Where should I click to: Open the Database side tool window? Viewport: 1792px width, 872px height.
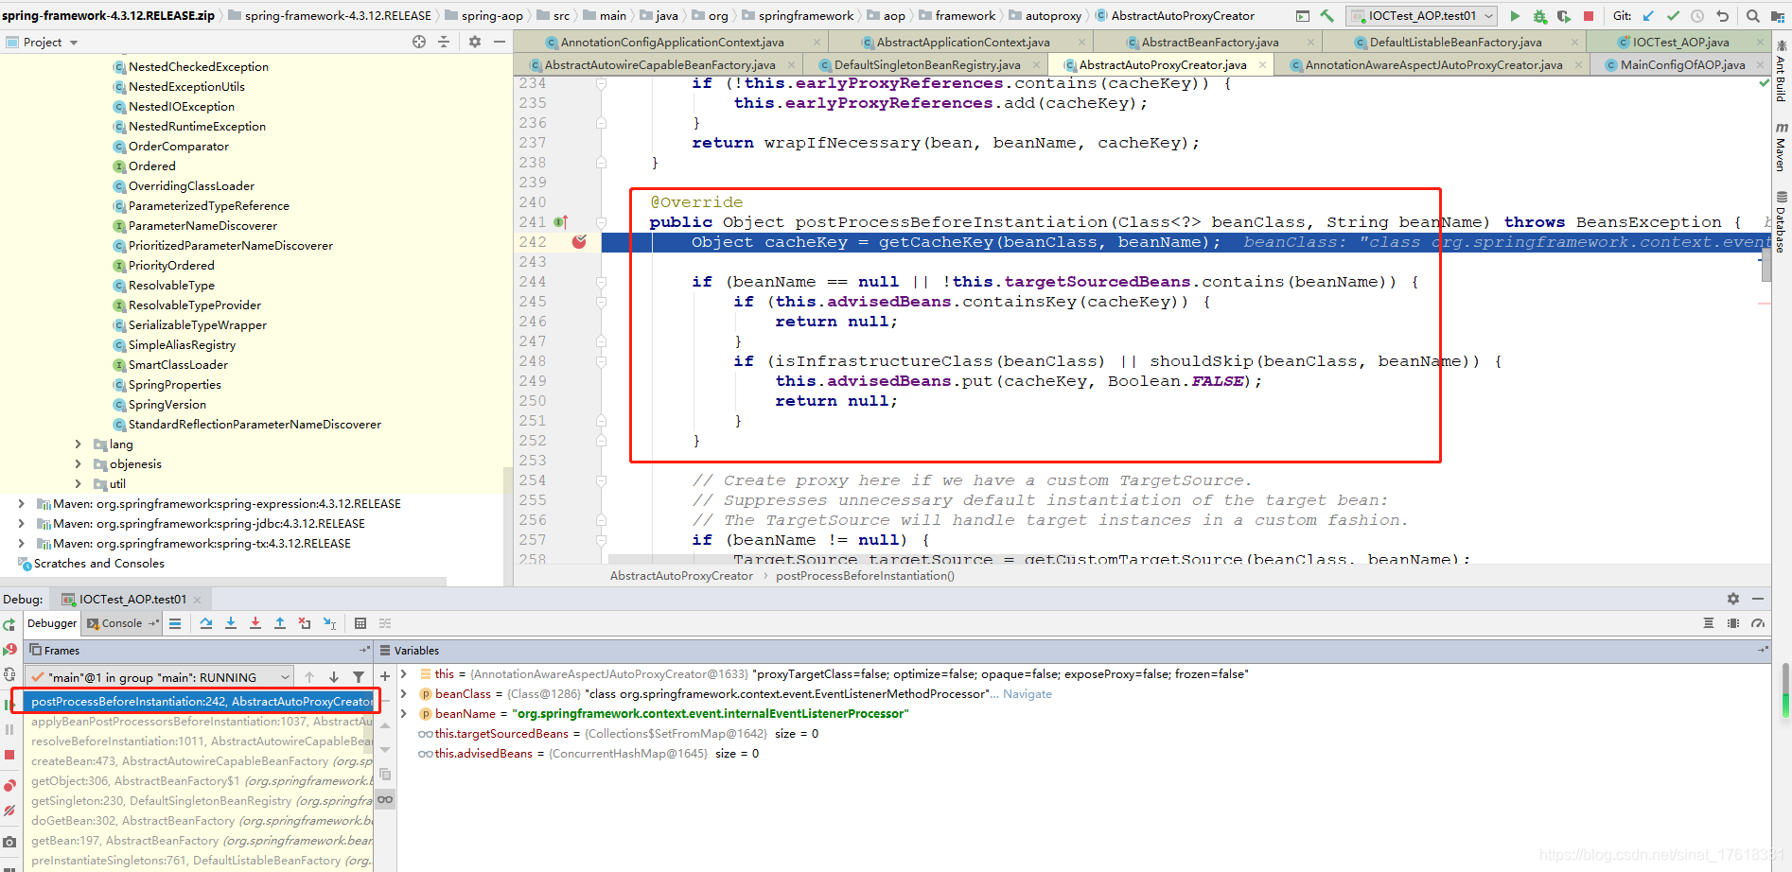[x=1782, y=223]
